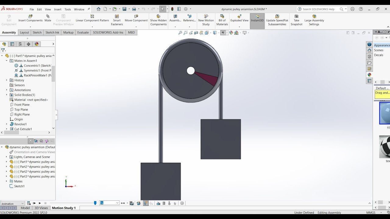This screenshot has height=219, width=390.
Task: Click Show Hidden Components tool
Action: 158,20
